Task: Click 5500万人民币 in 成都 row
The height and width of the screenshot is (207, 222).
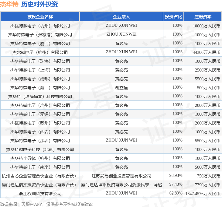Action: coord(207,79)
